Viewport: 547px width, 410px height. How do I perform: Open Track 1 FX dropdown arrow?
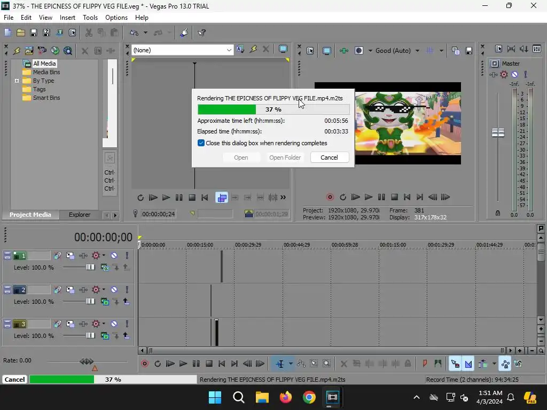pyautogui.click(x=104, y=256)
